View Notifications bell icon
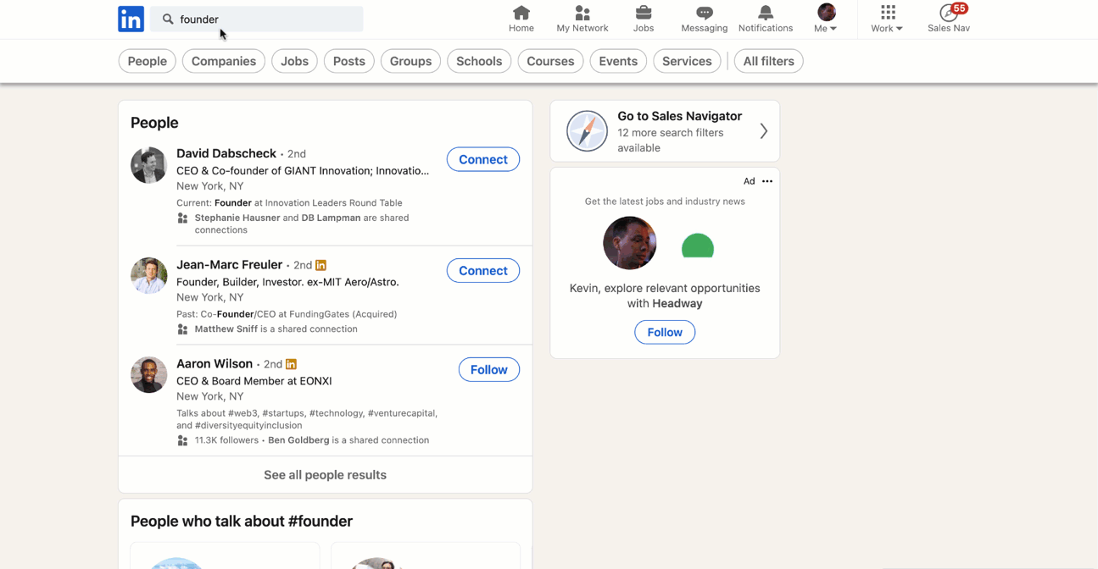Viewport: 1098px width, 569px height. [766, 13]
